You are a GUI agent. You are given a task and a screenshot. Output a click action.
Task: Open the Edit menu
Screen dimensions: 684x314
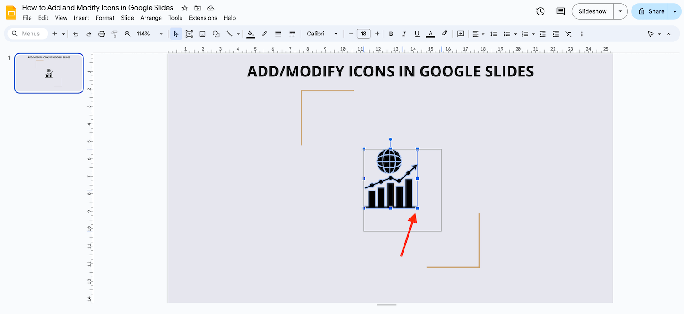43,18
